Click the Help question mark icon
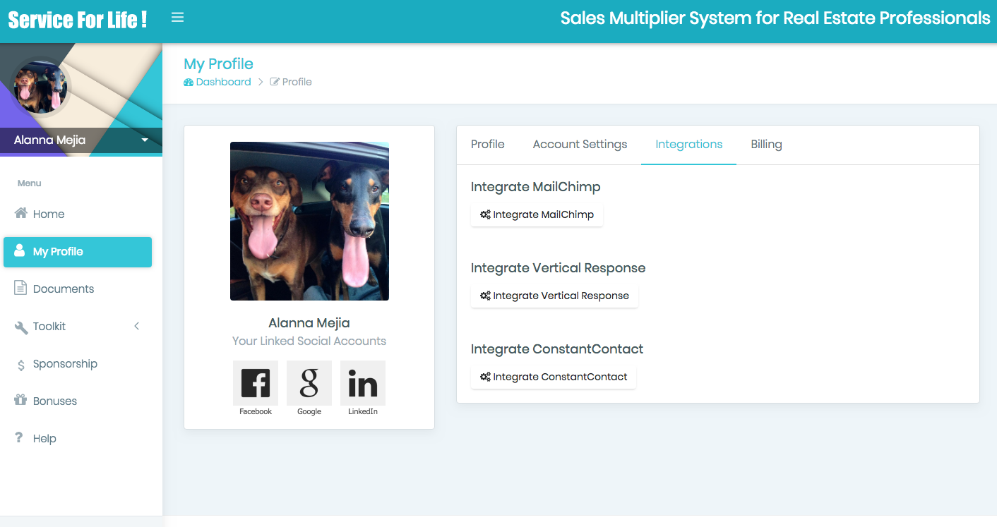This screenshot has height=527, width=997. pyautogui.click(x=20, y=438)
